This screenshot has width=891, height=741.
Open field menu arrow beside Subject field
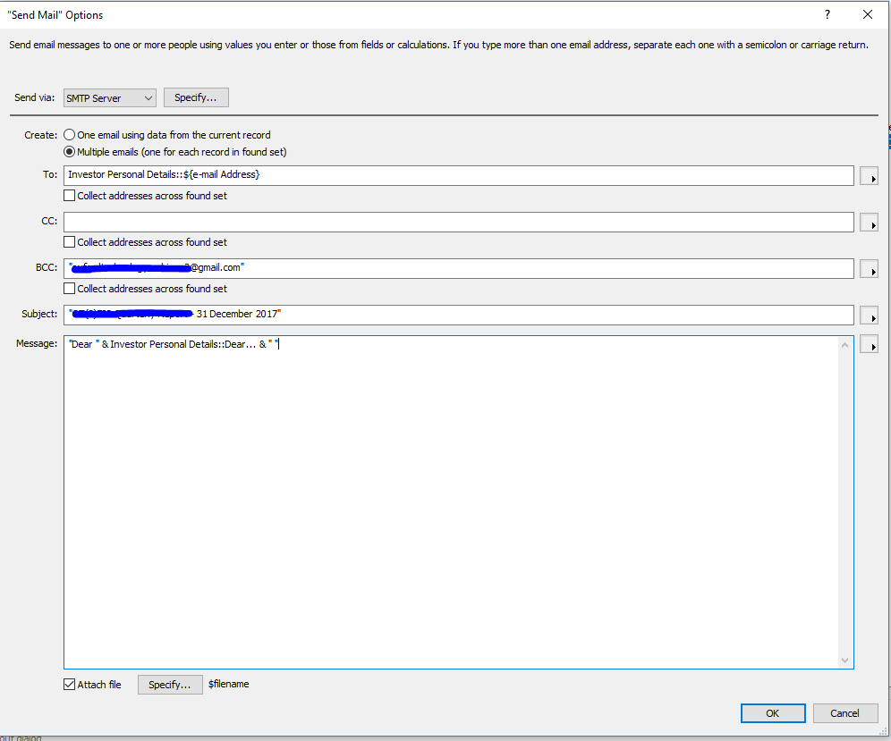(869, 316)
